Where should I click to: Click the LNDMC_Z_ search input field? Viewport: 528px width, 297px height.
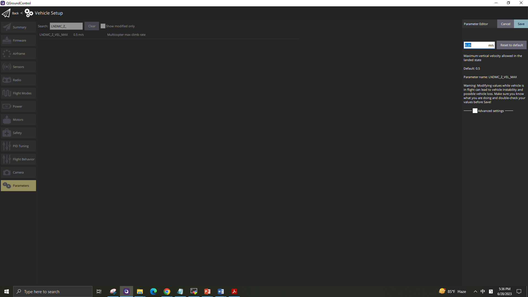click(x=66, y=26)
